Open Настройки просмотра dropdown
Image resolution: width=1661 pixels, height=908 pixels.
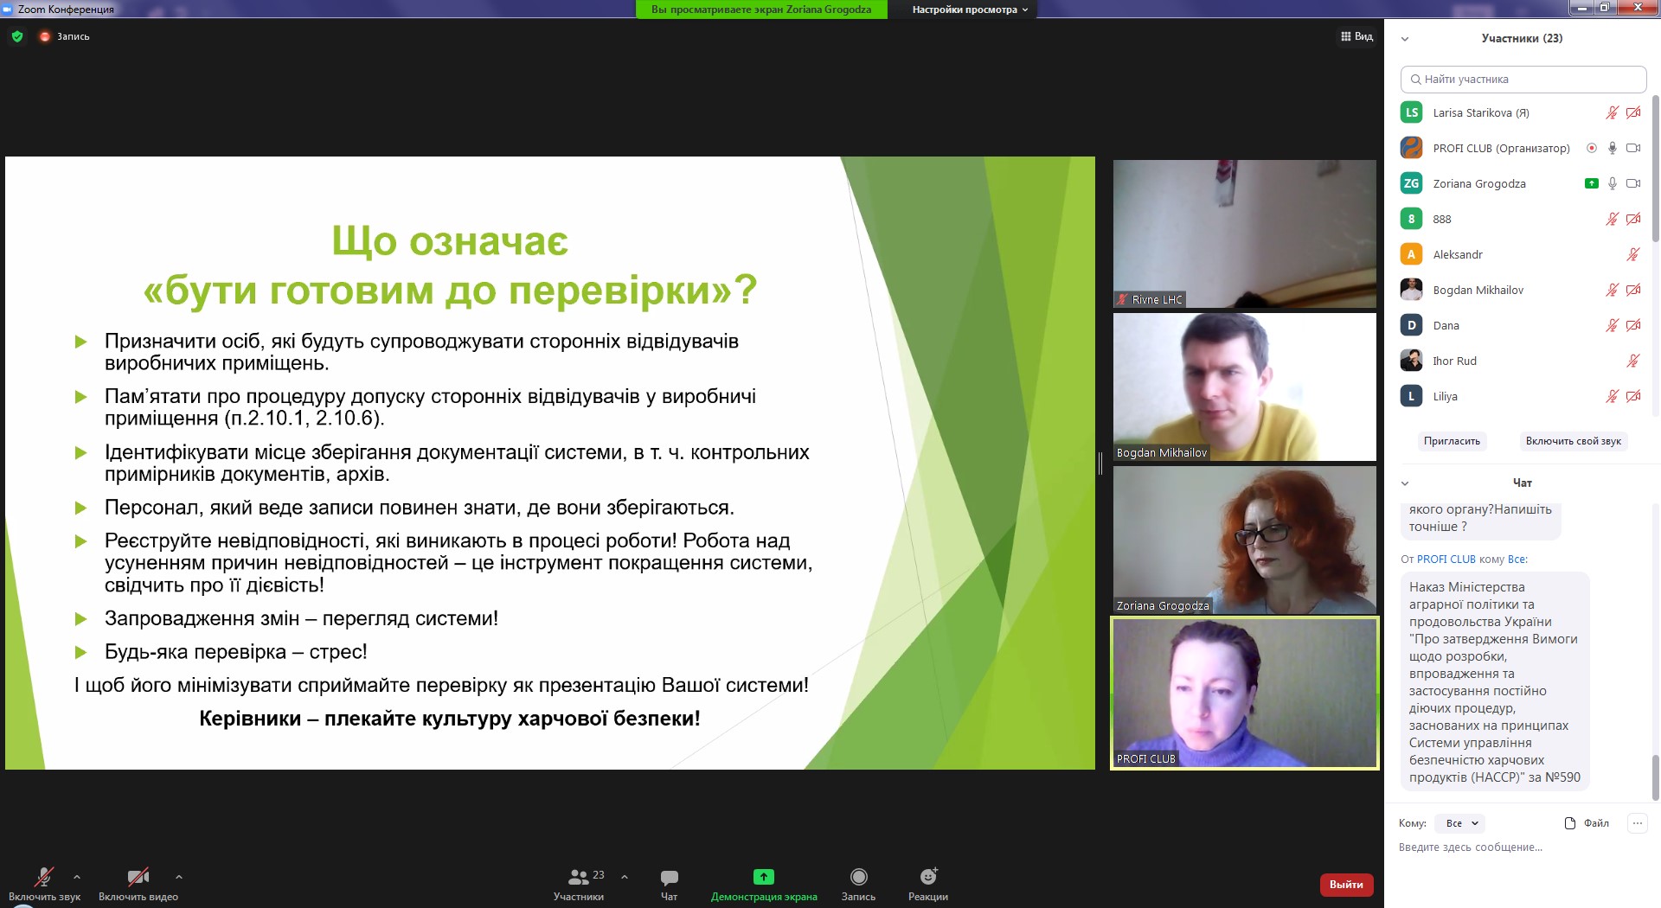tap(970, 10)
